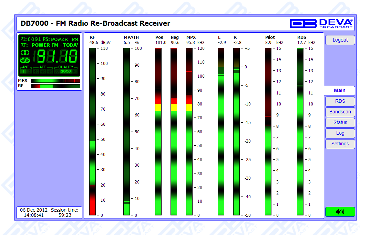Toggle the -30 attenuator indicator

(50, 71)
